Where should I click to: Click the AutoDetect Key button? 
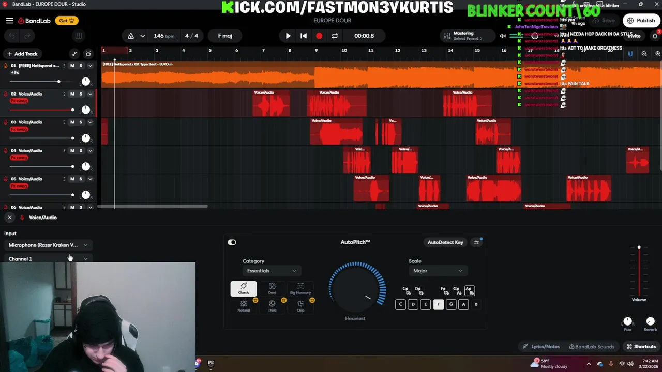pos(445,242)
